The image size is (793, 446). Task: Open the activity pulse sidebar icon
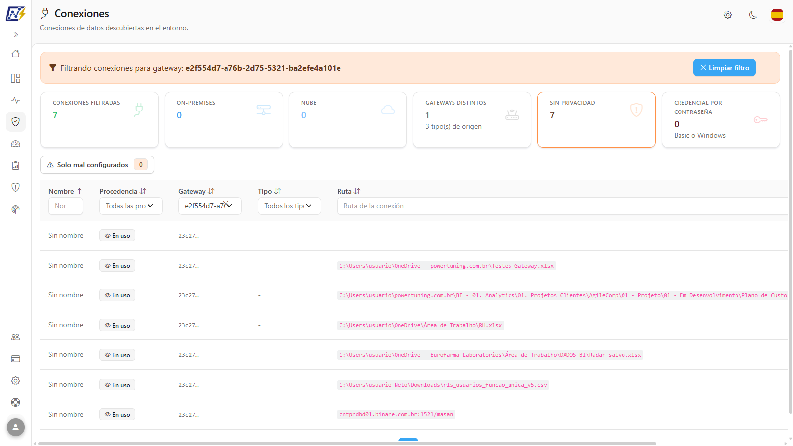pyautogui.click(x=16, y=100)
